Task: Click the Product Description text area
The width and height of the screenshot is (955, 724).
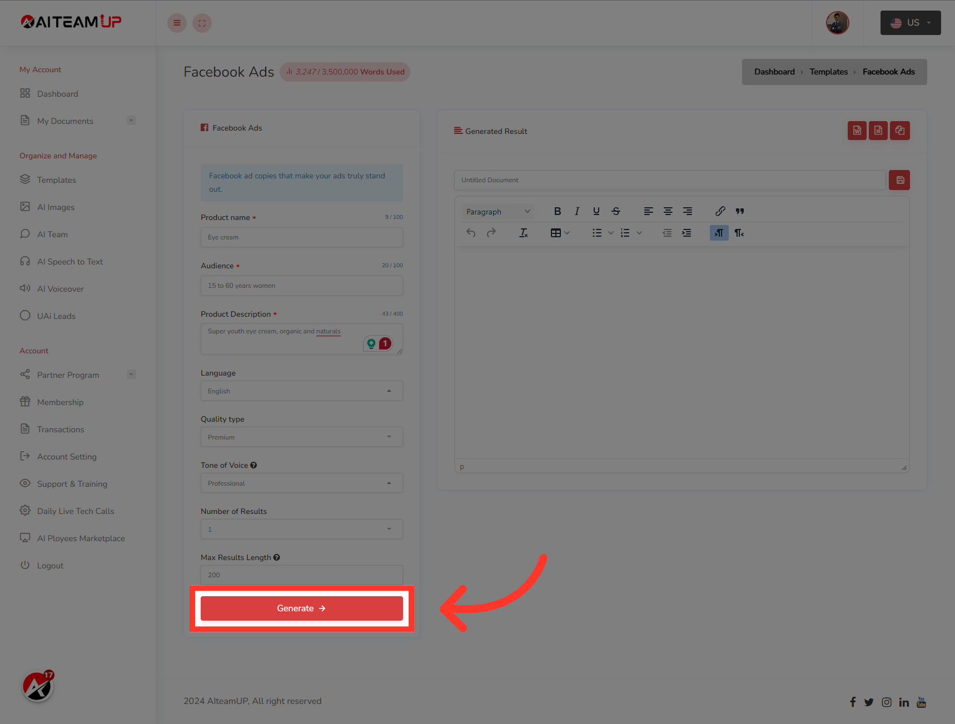Action: [x=302, y=339]
